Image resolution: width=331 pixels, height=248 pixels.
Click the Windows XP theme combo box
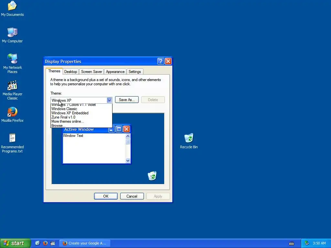pyautogui.click(x=81, y=100)
